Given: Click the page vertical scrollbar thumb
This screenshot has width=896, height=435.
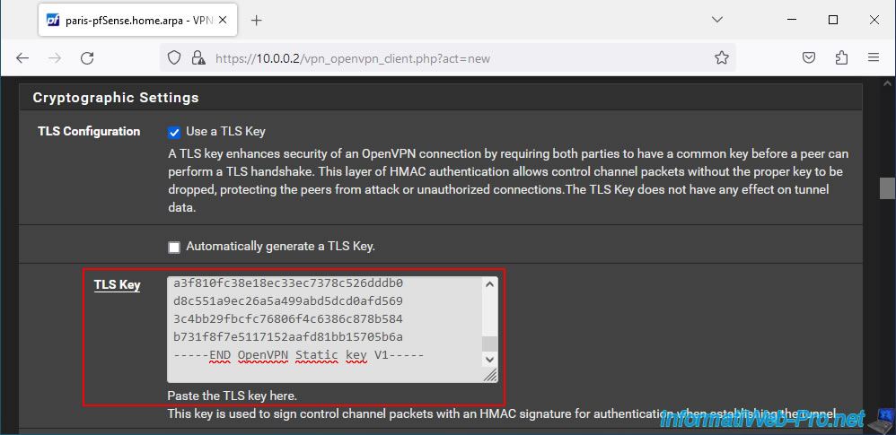Looking at the screenshot, I should tap(887, 188).
